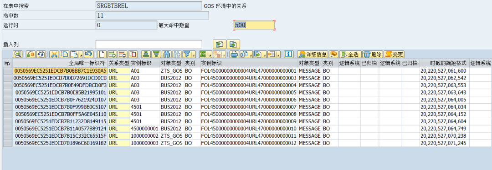The width and height of the screenshot is (492, 170).
Task: Click the views icon in toolbar
Action: coord(244,54)
